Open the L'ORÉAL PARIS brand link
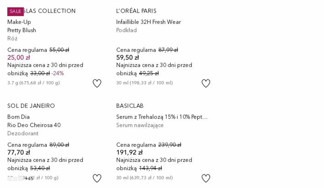The width and height of the screenshot is (324, 188). (x=136, y=11)
